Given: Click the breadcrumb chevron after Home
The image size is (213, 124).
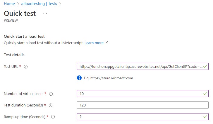Looking at the screenshot, I should pos(18,4).
